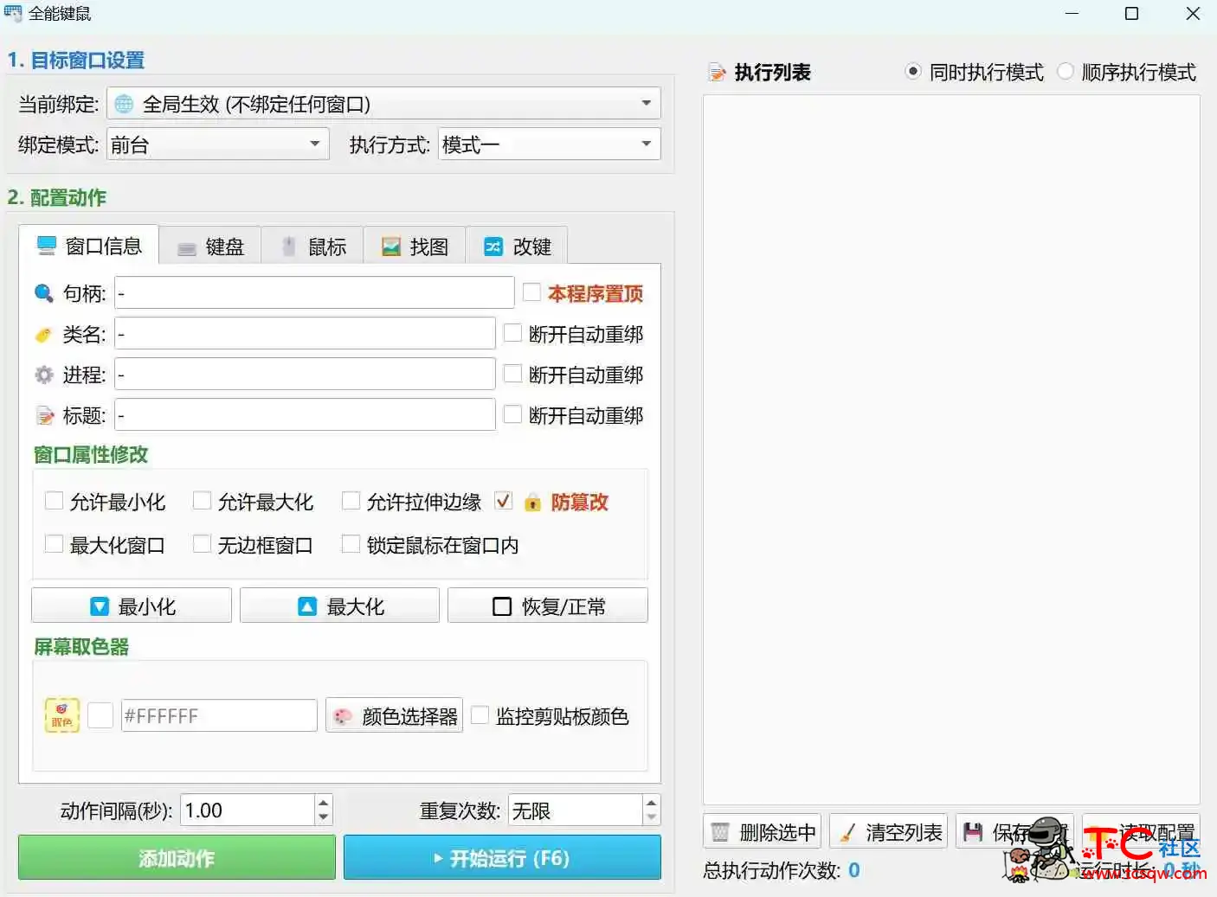Click the white color preview swatch
Viewport: 1217px width, 897px height.
point(100,715)
